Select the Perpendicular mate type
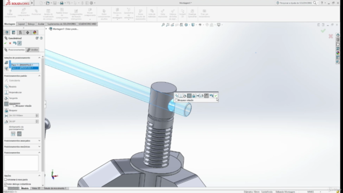 (13, 92)
